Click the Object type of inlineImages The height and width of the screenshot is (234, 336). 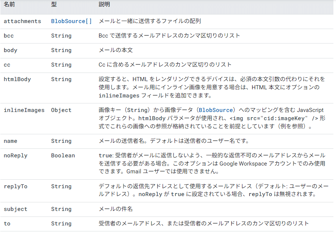pos(61,110)
